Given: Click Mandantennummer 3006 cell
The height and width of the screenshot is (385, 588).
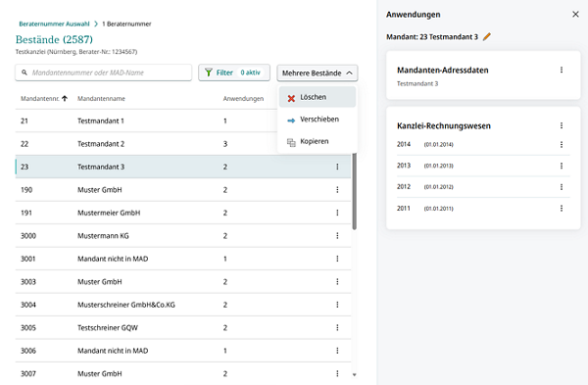Looking at the screenshot, I should pos(28,351).
